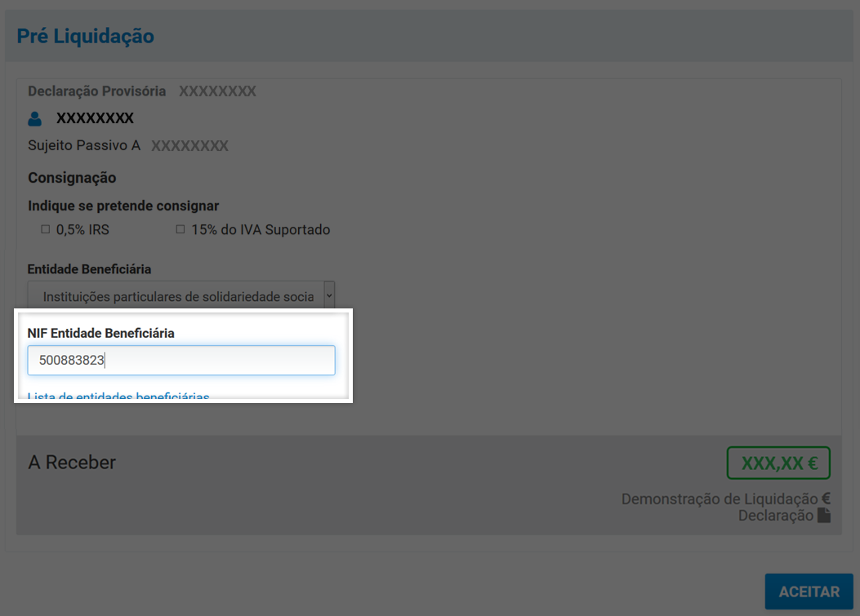Open the Entidade Beneficiária combo box
The width and height of the screenshot is (860, 616).
point(175,296)
